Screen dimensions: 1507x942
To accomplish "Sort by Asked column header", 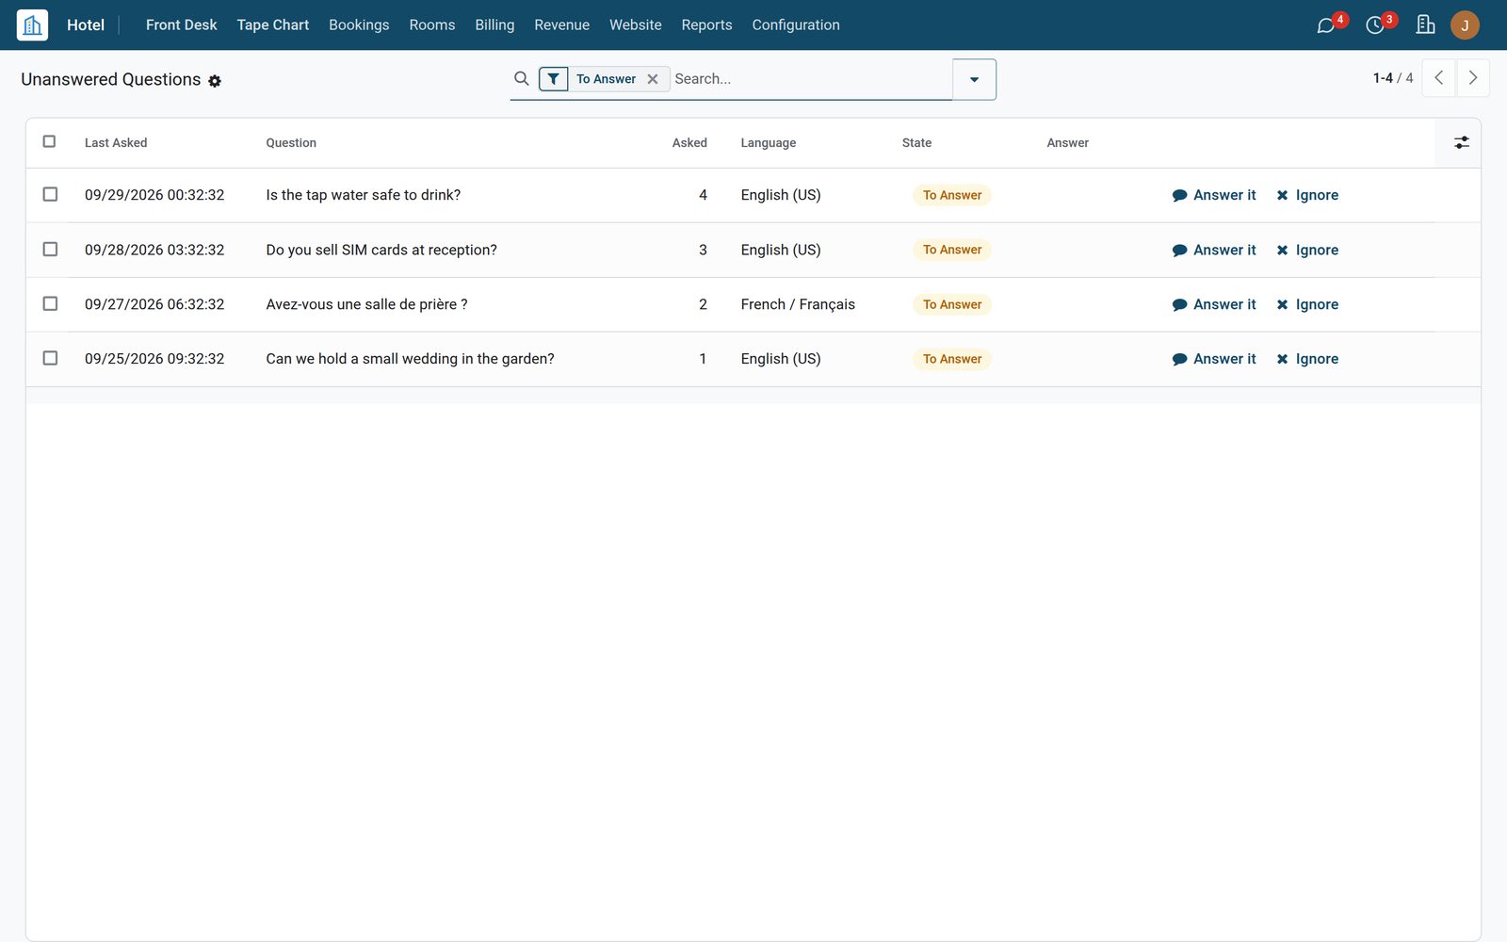I will [689, 143].
